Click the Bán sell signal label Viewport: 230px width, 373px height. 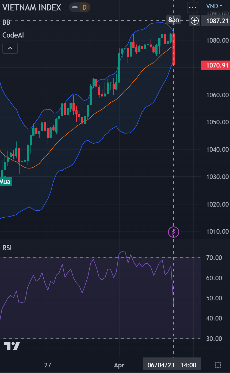(174, 20)
